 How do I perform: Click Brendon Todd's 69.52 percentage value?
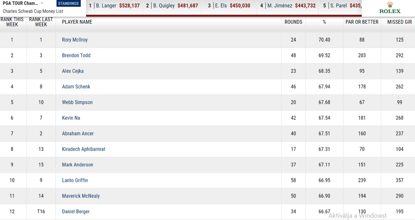pos(324,55)
